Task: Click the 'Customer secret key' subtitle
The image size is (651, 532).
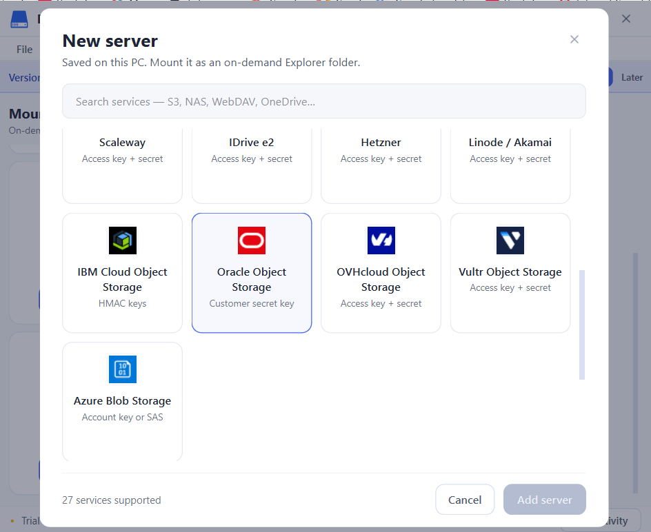Action: coord(252,303)
